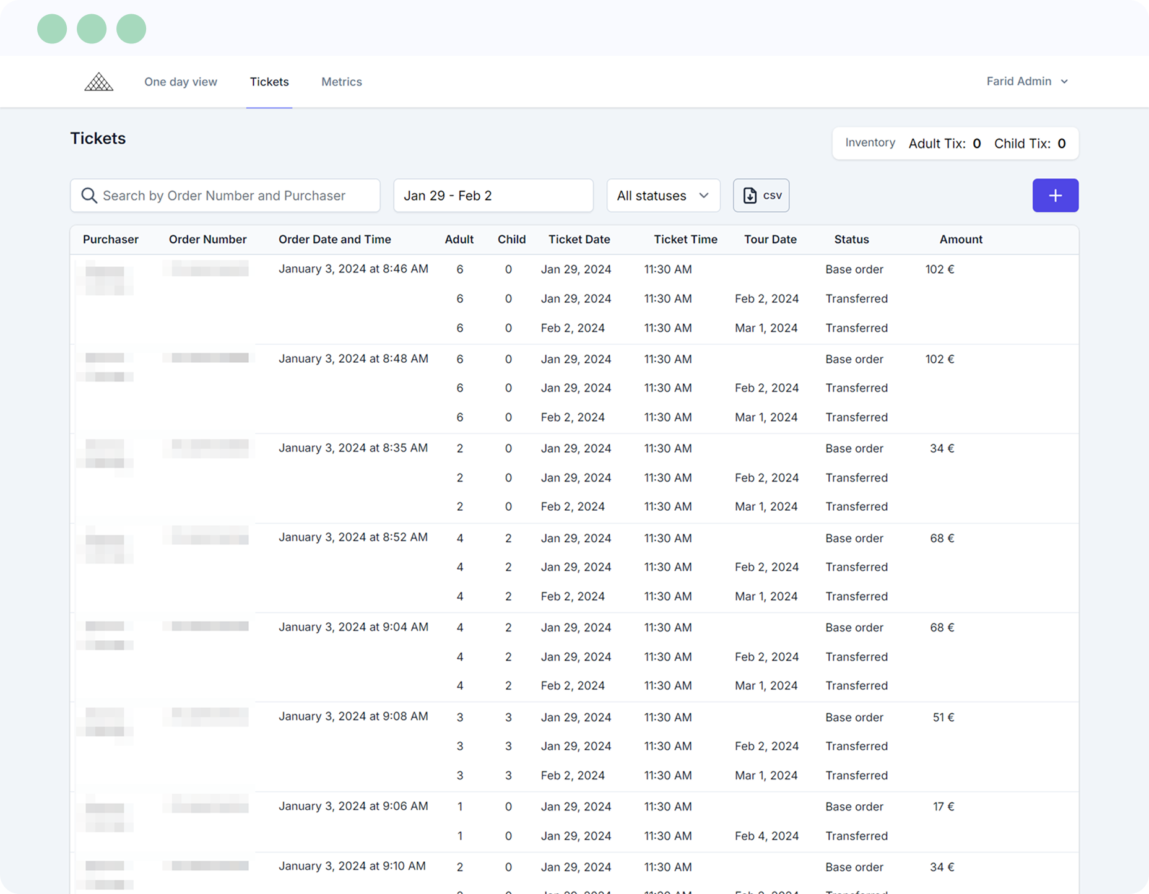The width and height of the screenshot is (1149, 894).
Task: Open the Metrics tab
Action: point(342,82)
